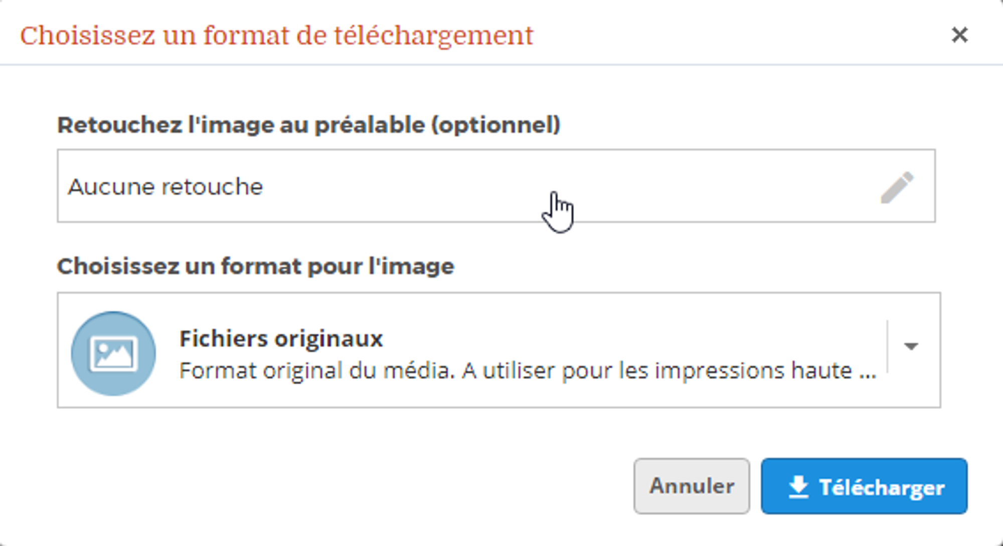Click the vertical separator beside the dropdown arrow
The width and height of the screenshot is (1003, 546).
[x=887, y=346]
